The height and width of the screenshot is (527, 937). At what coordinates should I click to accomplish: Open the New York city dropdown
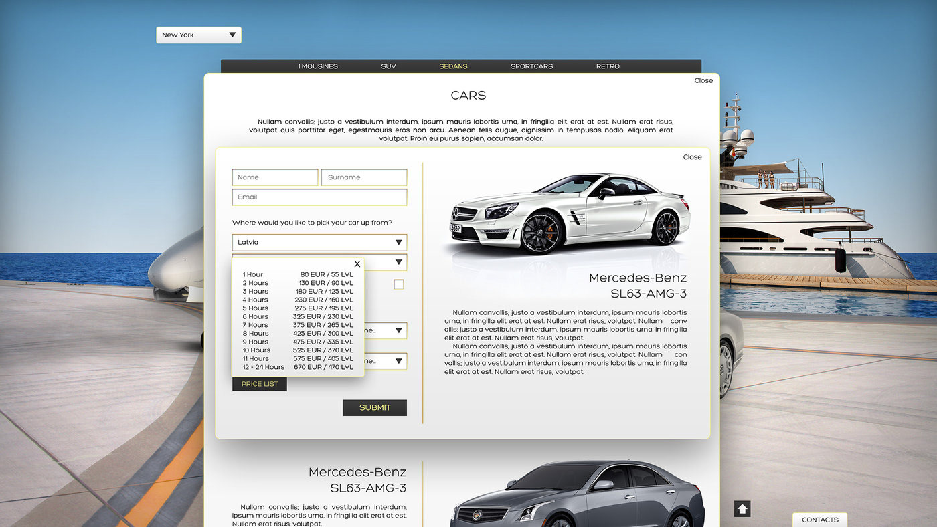click(x=199, y=35)
